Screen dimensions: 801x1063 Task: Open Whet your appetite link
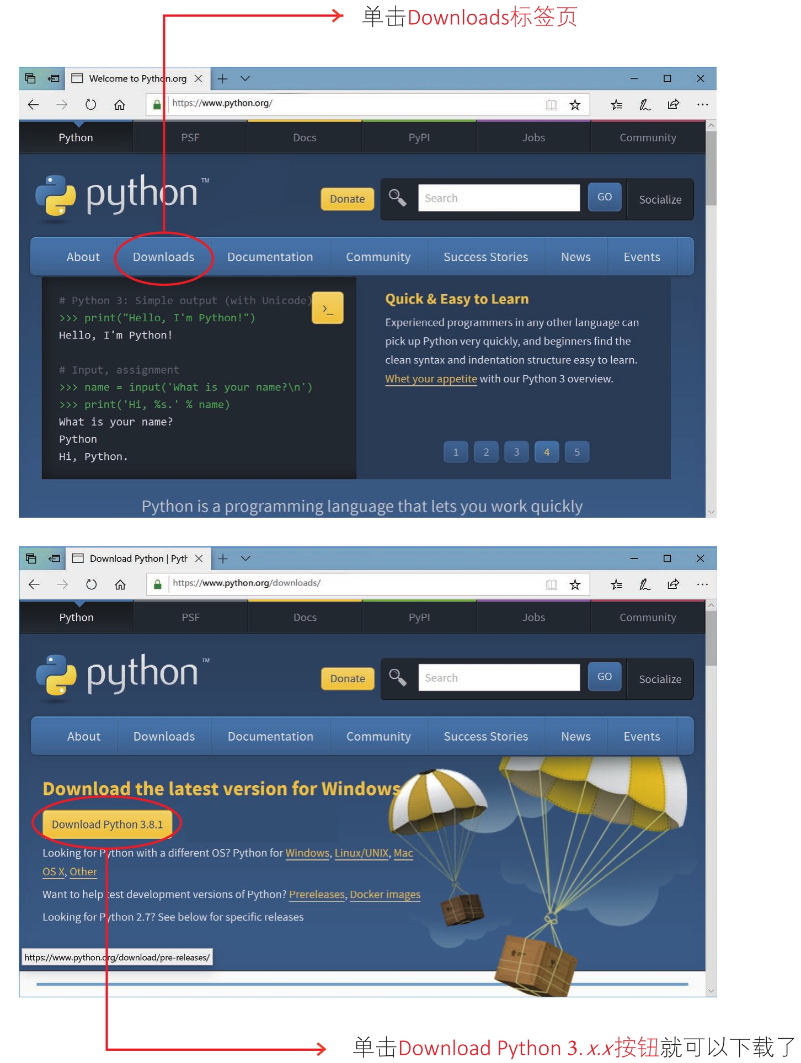point(431,379)
